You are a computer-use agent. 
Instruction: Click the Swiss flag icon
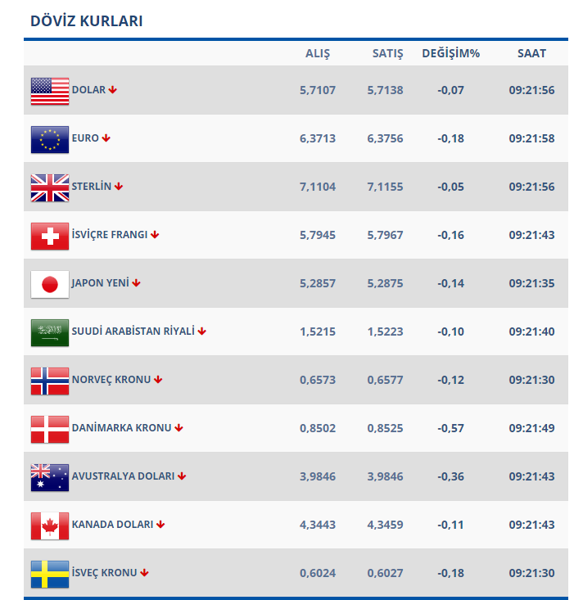[49, 236]
